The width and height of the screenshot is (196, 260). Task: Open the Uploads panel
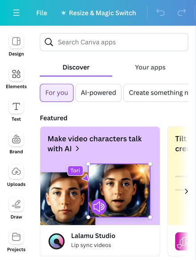tap(16, 175)
